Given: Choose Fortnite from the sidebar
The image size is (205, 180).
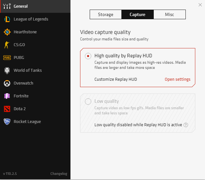Looking at the screenshot, I should (35, 96).
